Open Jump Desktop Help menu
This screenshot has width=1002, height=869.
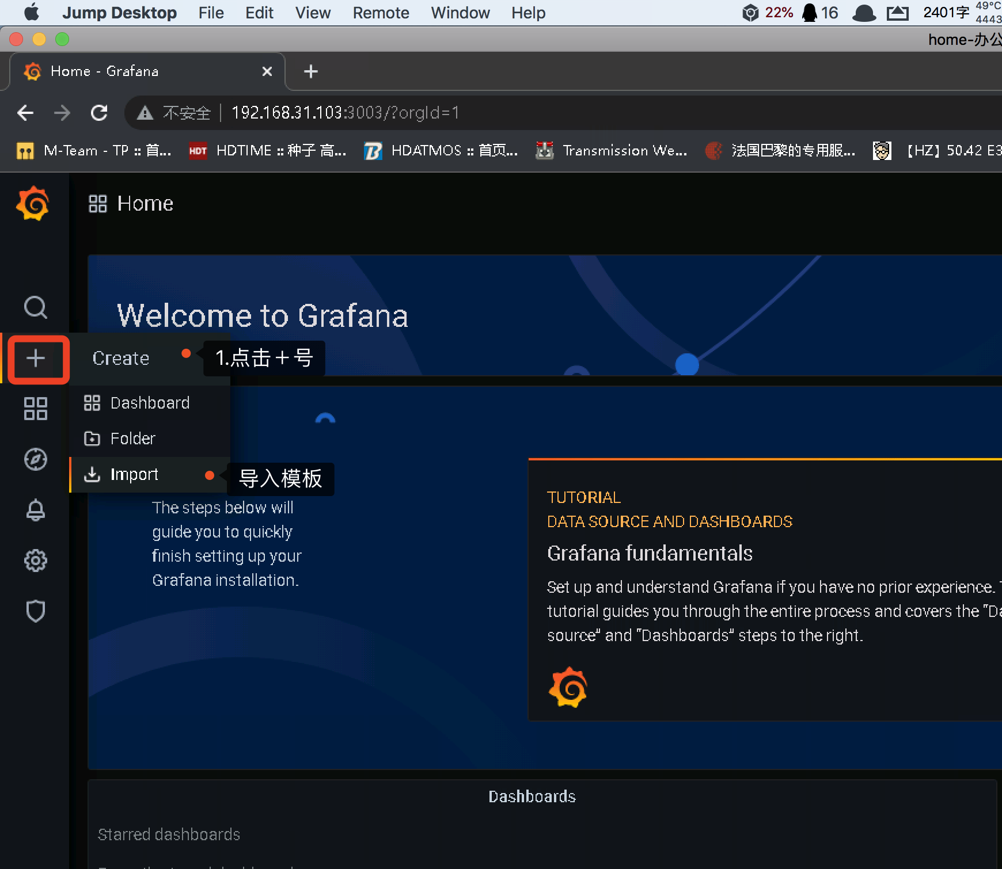[529, 13]
